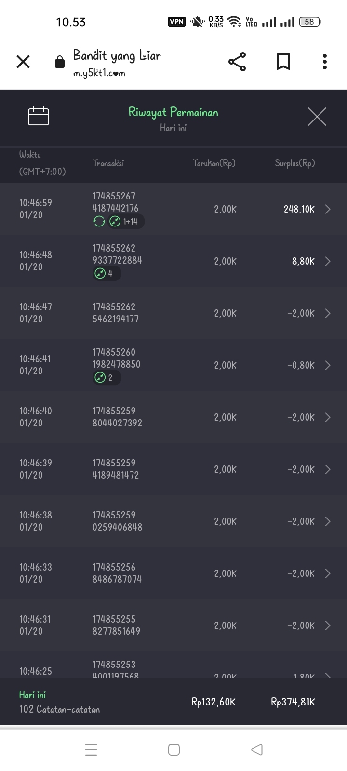347x771 pixels.
Task: Expand details of the 8,80K surplus row
Action: pyautogui.click(x=328, y=261)
